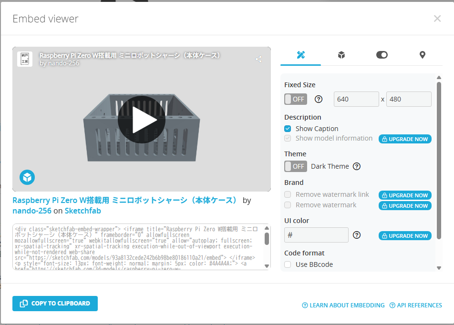Screen dimensions: 454x325
Task: Open the appearance settings tab icon
Action: 300,55
